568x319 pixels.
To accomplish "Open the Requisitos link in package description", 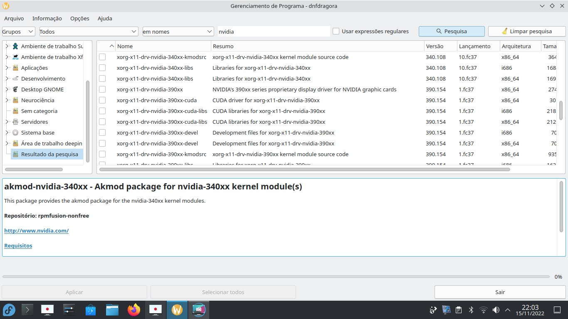I will [18, 245].
